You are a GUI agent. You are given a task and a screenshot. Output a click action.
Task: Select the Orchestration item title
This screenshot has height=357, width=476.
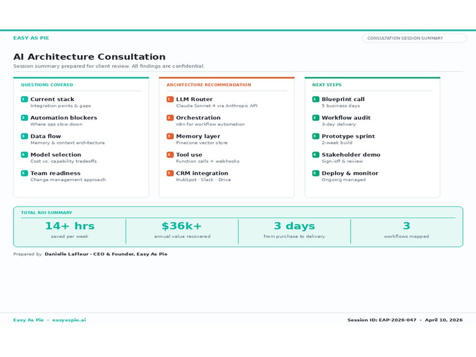tap(198, 118)
